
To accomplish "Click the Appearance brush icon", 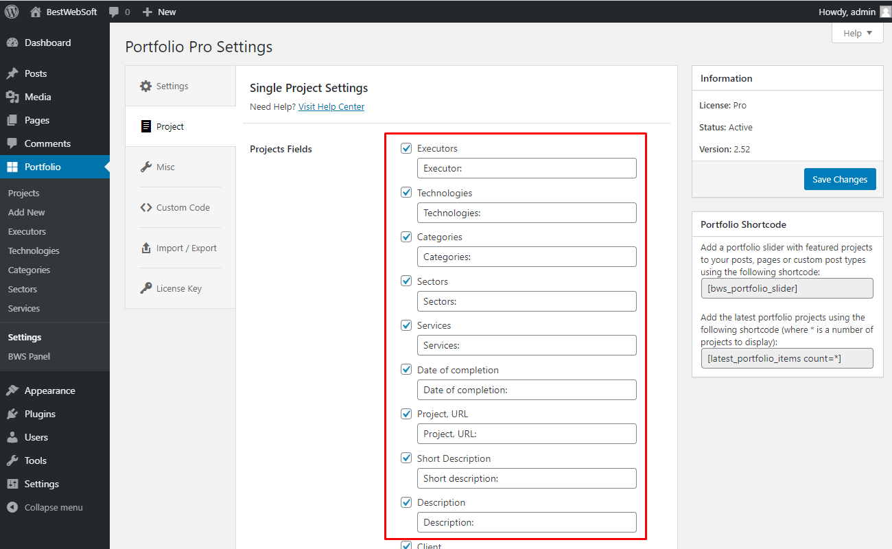I will tap(12, 390).
